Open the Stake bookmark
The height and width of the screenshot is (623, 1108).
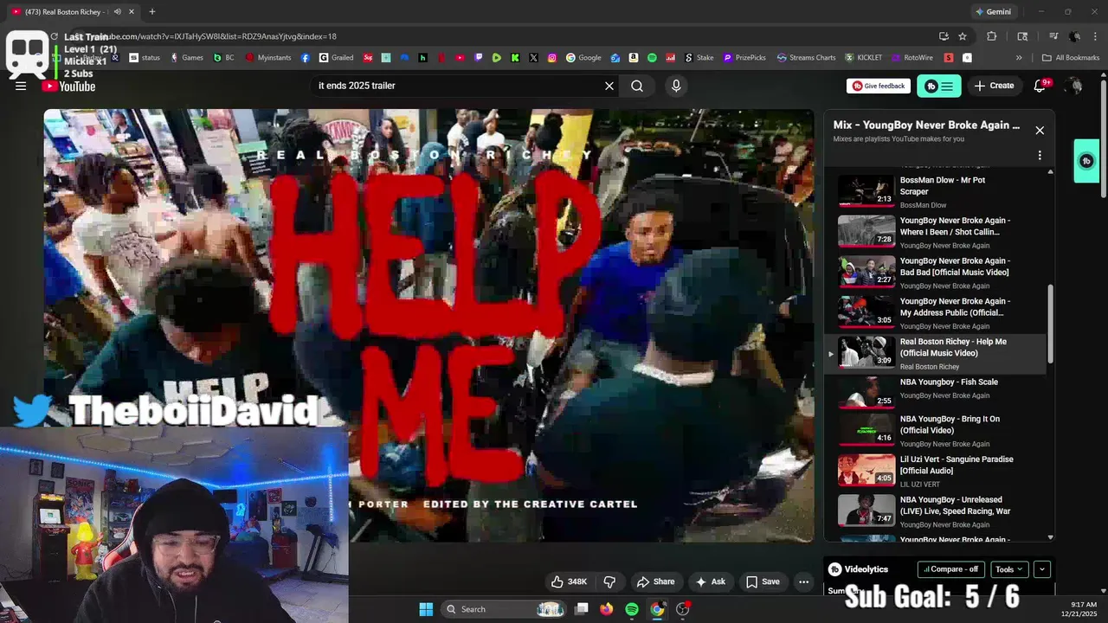coord(699,58)
